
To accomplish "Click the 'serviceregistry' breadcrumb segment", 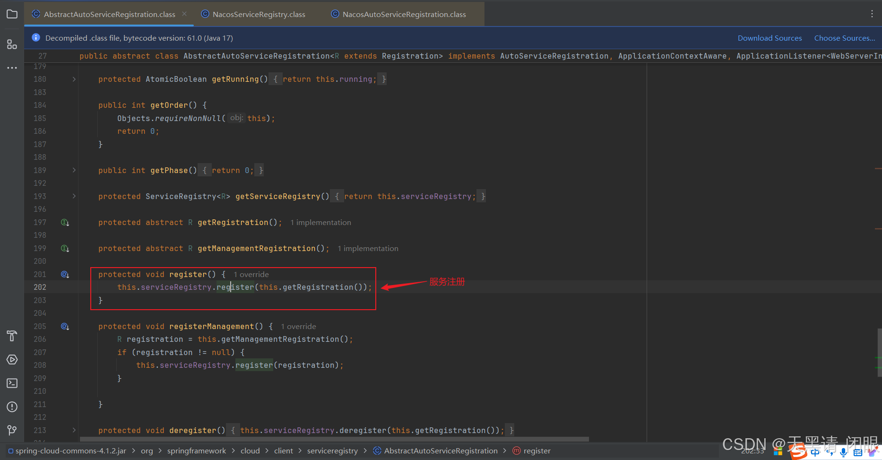I will [x=332, y=451].
